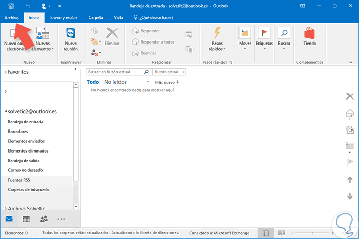Filter by No leídos messages
The image size is (359, 239).
click(115, 82)
